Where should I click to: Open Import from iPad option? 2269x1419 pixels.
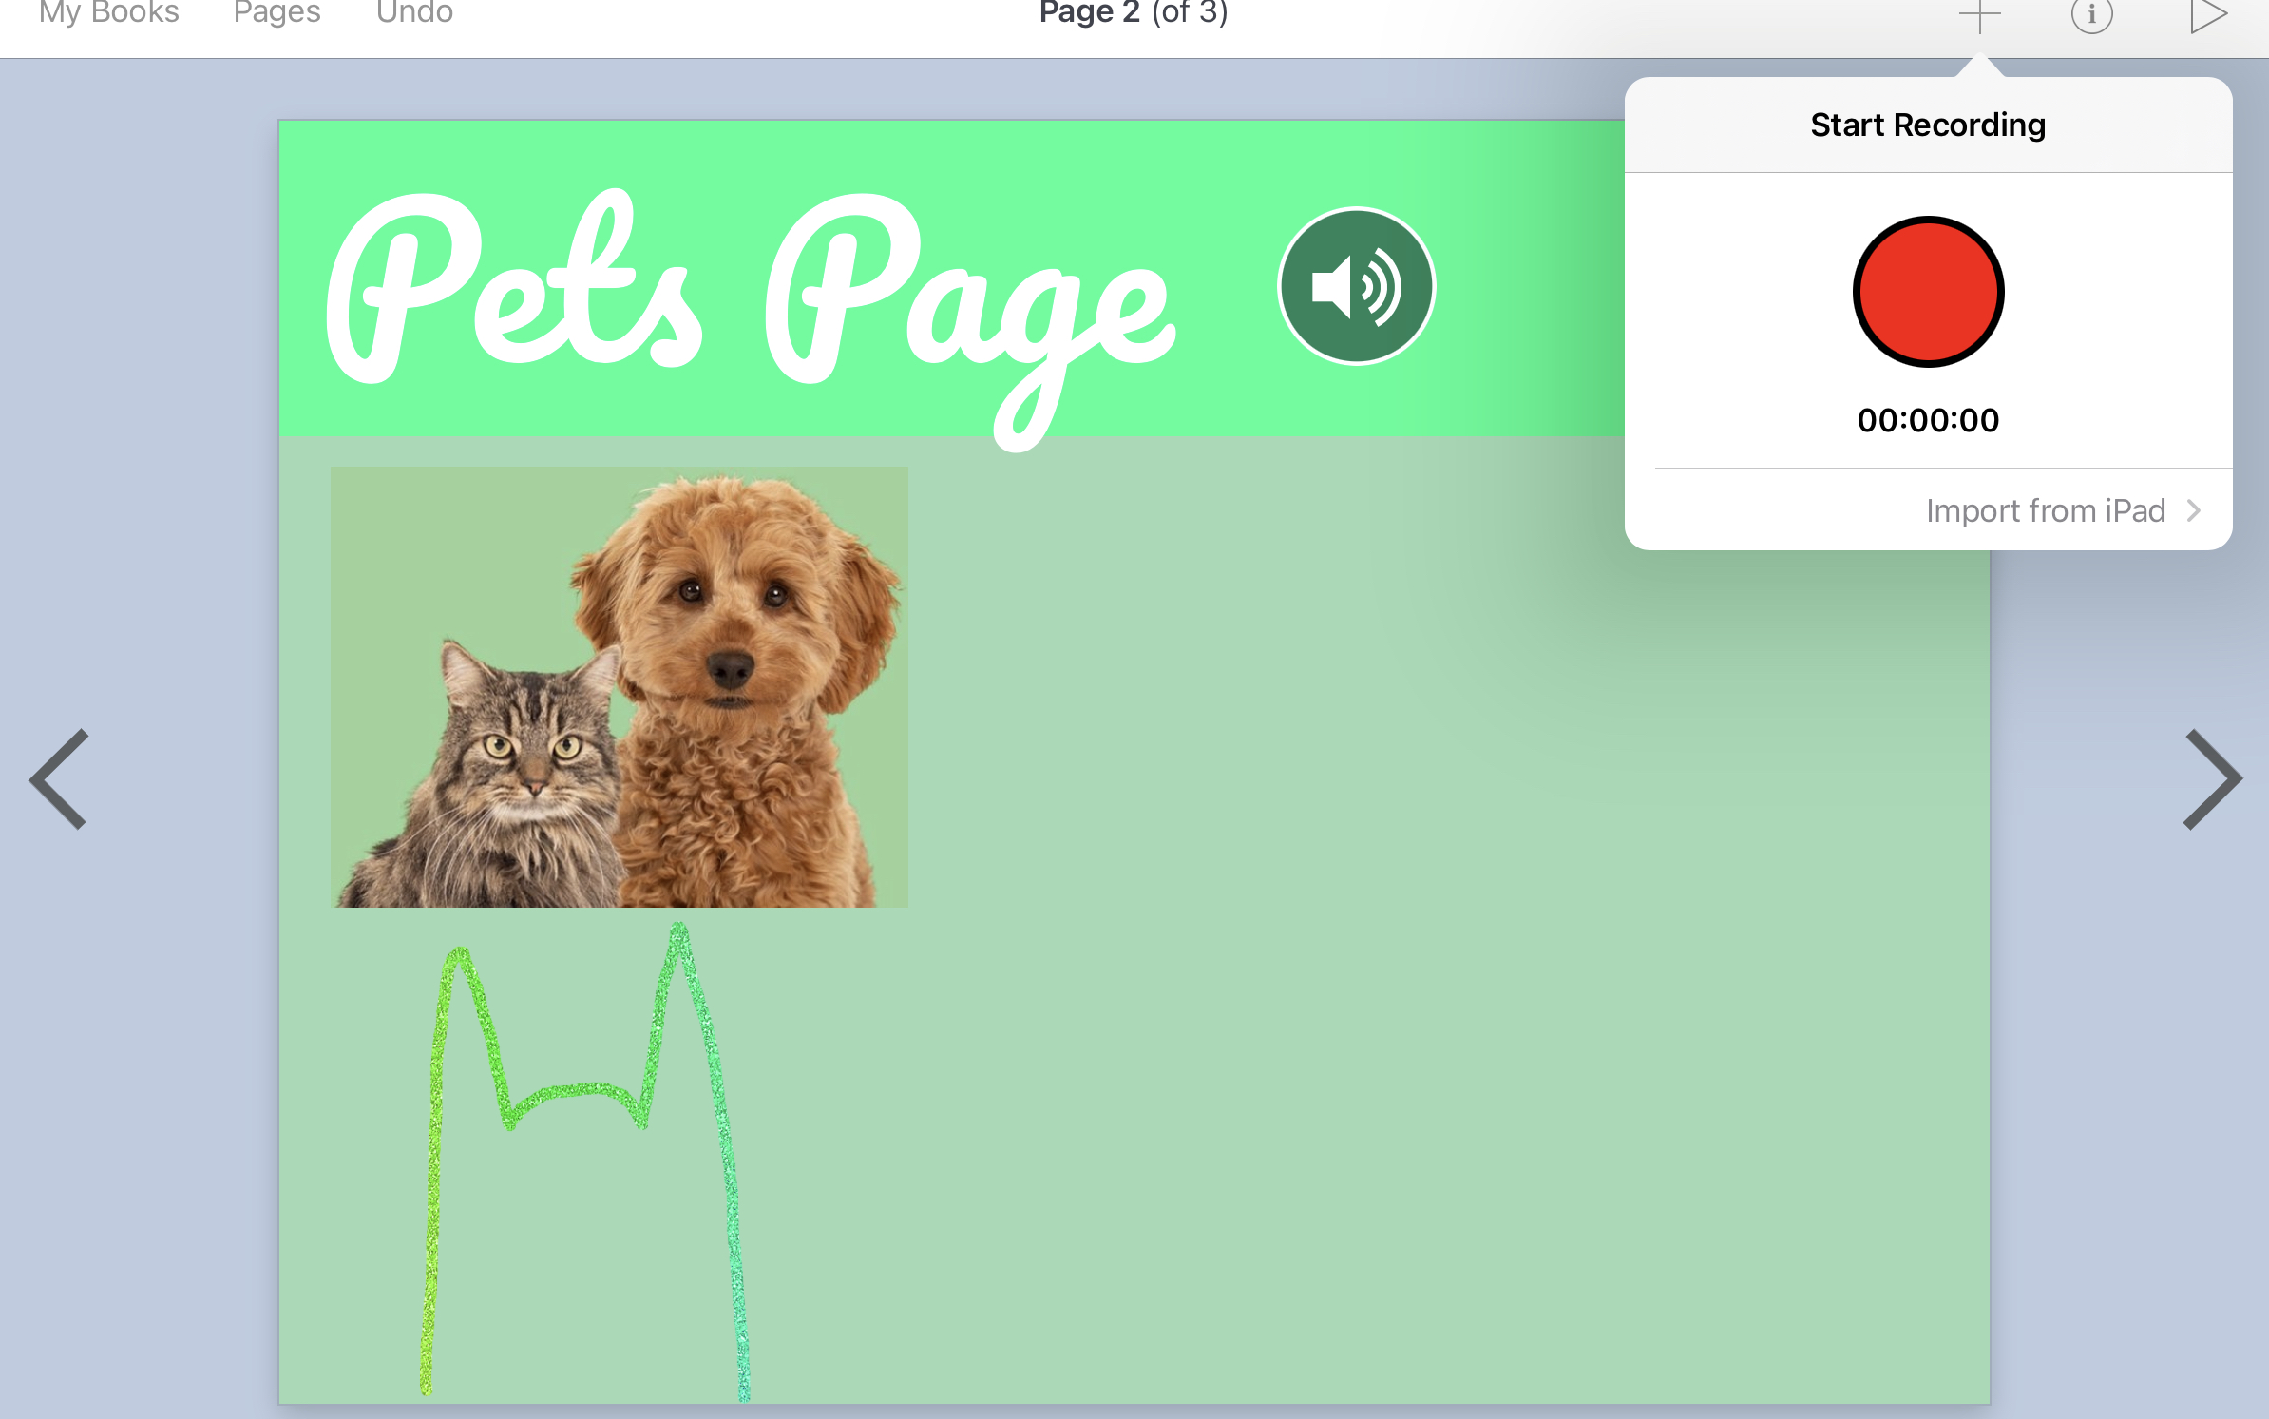[1928, 510]
